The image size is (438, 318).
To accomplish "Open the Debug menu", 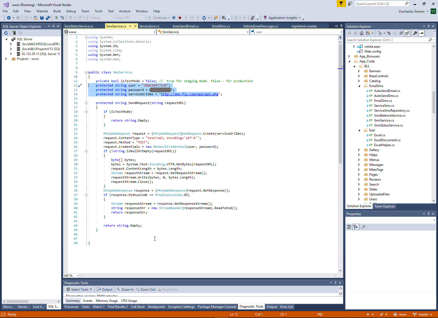I will 71,11.
